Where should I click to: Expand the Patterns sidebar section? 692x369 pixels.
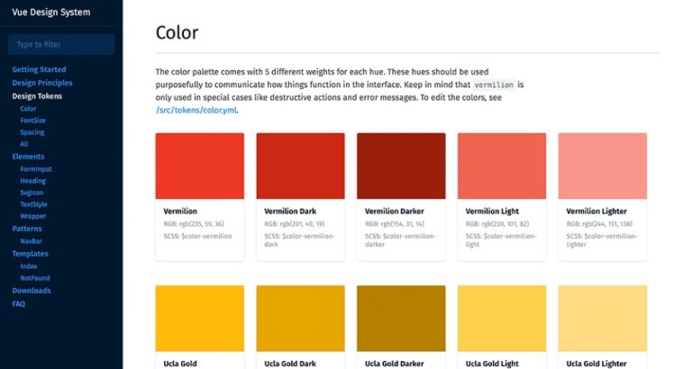tap(27, 229)
